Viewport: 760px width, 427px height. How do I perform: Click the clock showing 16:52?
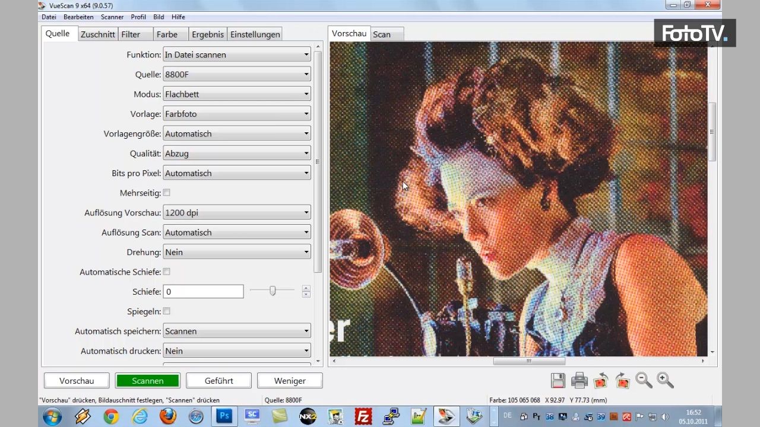(x=694, y=412)
